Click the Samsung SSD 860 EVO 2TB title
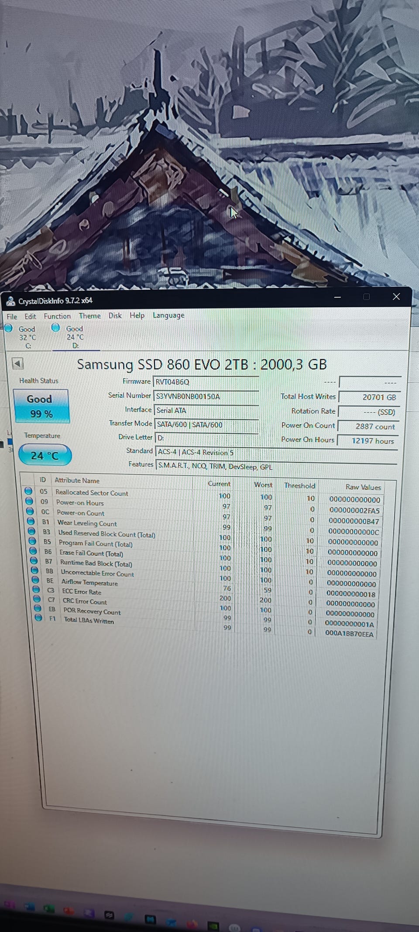Viewport: 419px width, 932px height. click(202, 364)
